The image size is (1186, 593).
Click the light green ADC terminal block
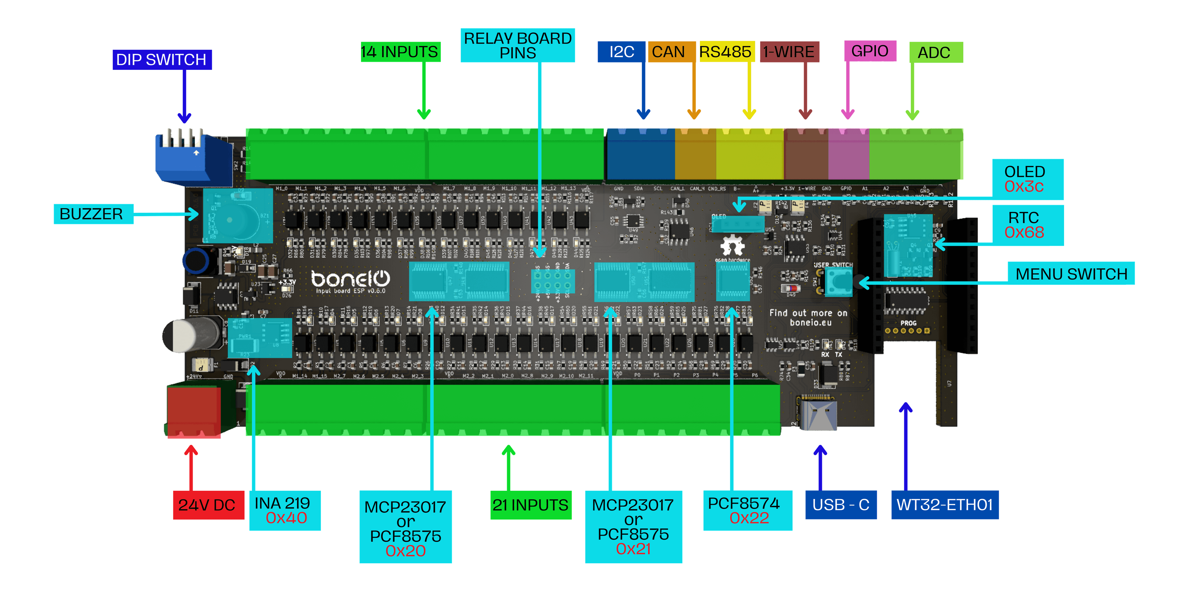click(916, 154)
